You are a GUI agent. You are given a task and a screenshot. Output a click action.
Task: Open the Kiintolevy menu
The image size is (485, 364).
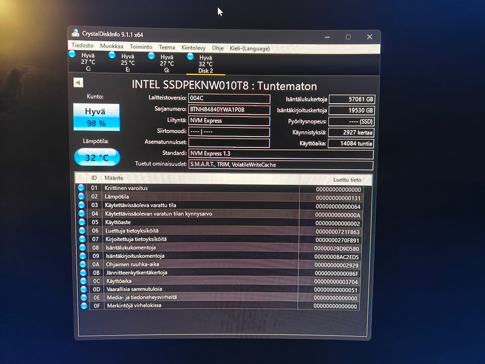pos(193,48)
